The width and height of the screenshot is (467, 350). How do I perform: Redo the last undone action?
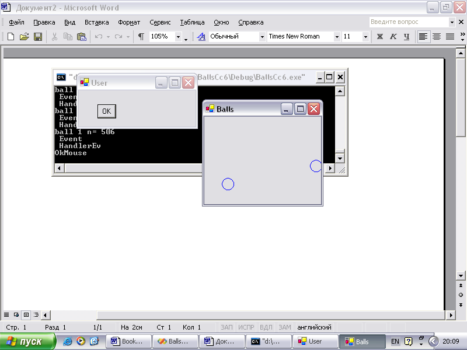[x=119, y=37]
